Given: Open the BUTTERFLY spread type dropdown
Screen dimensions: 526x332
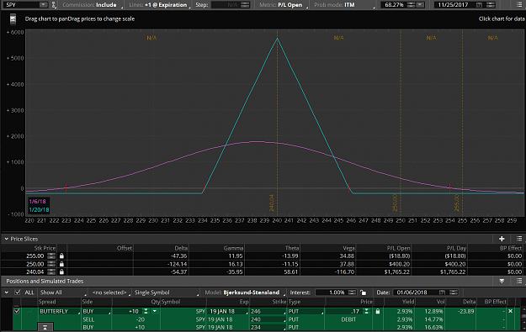Looking at the screenshot, I should click(x=59, y=311).
